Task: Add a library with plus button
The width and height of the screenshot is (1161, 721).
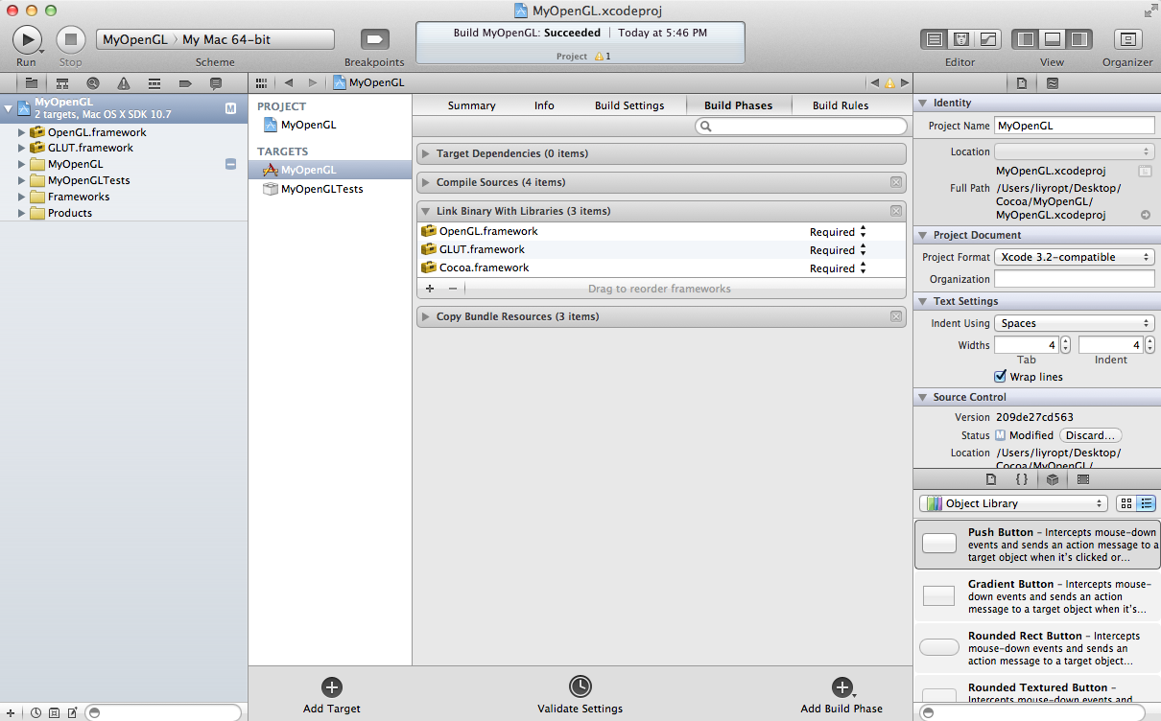Action: pyautogui.click(x=429, y=289)
